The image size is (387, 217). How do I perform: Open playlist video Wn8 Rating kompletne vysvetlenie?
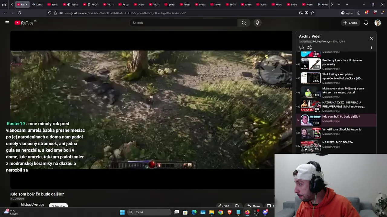[x=336, y=78]
